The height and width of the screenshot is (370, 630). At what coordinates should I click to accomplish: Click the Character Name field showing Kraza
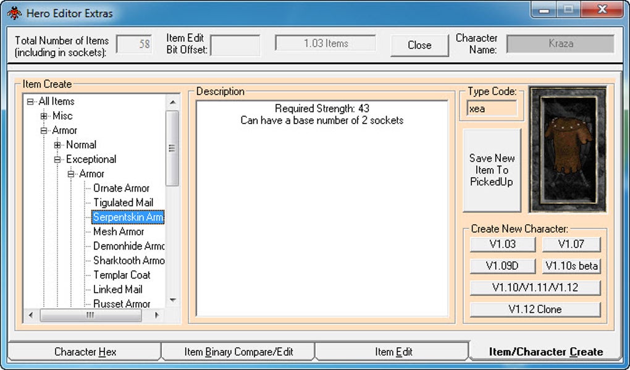[560, 43]
